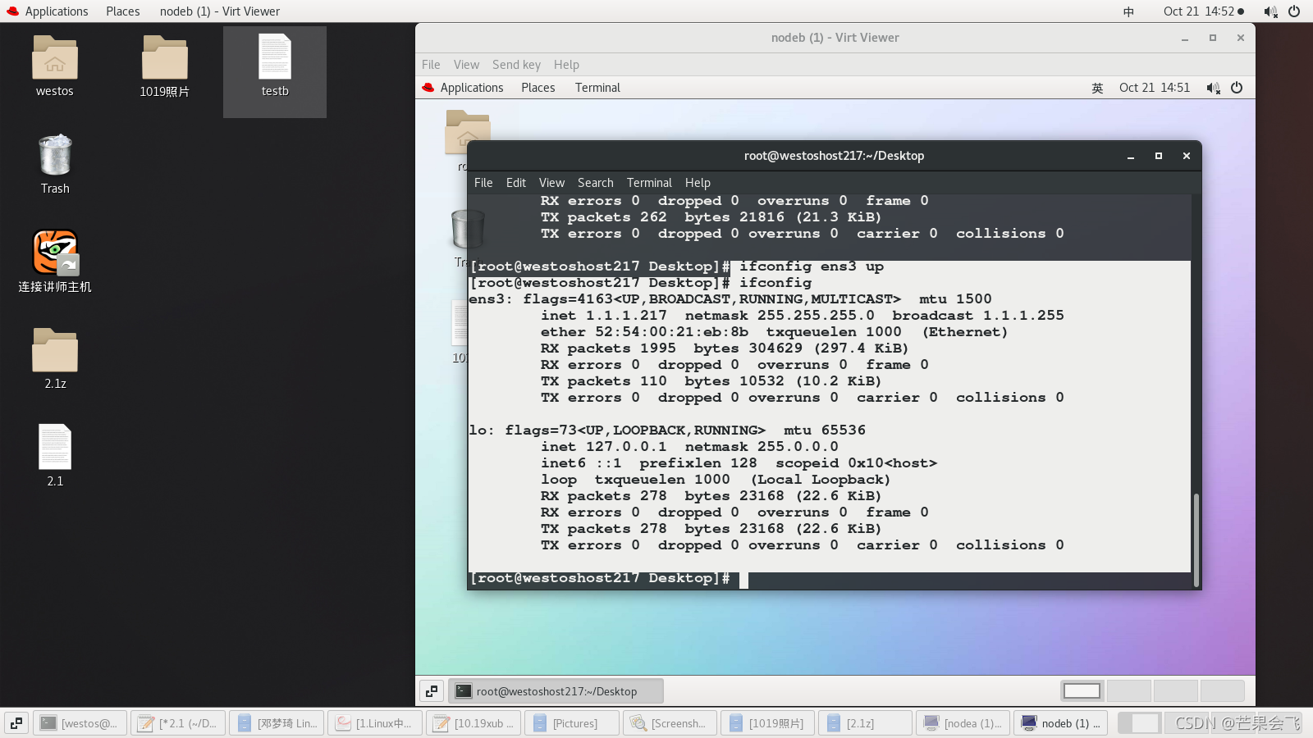This screenshot has height=738, width=1313.
Task: Open the 1019照片 folder on the desktop
Action: pos(163,57)
